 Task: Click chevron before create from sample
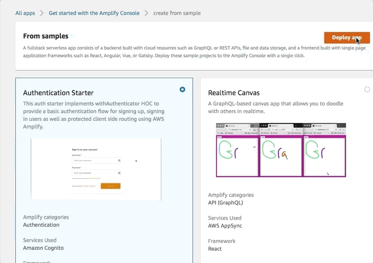tap(146, 13)
